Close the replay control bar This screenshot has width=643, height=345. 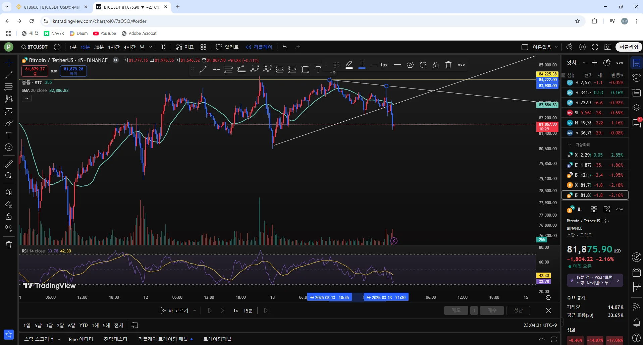tap(548, 310)
